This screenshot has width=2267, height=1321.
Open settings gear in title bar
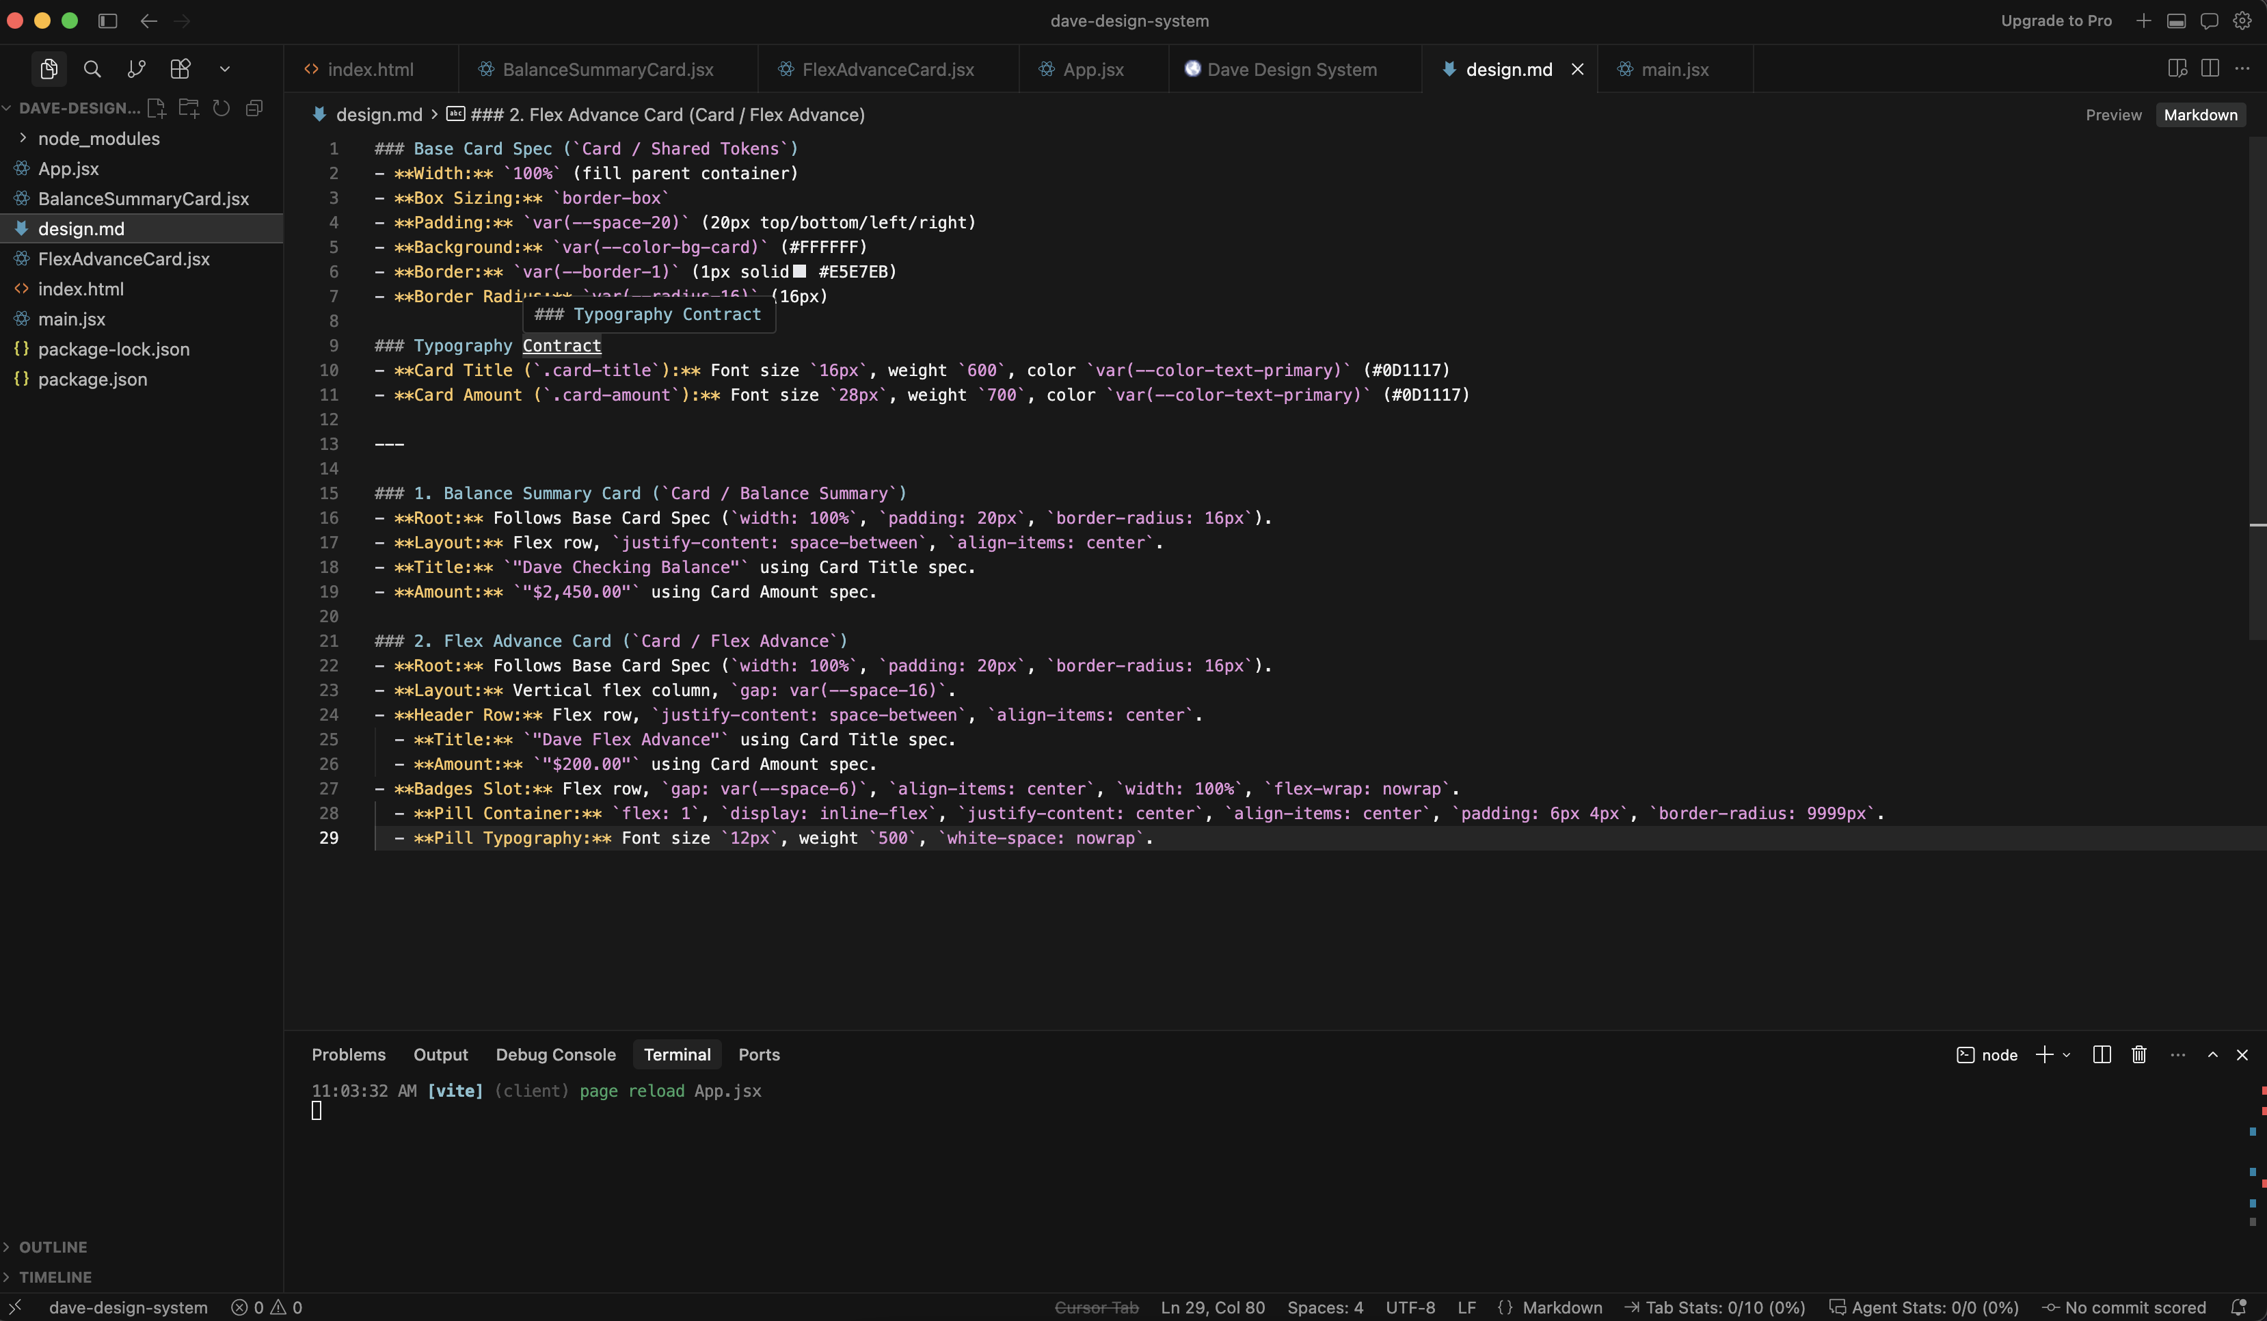pyautogui.click(x=2241, y=21)
